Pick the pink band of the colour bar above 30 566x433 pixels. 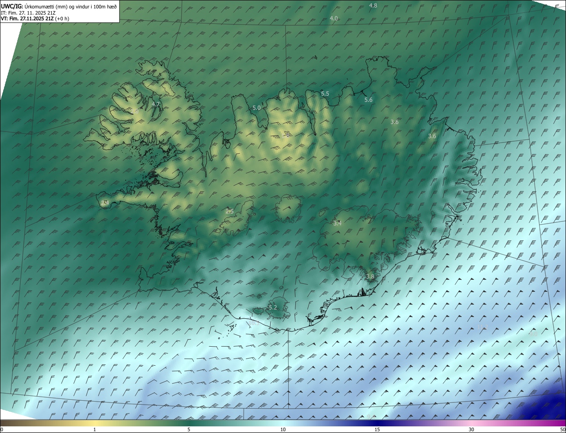tap(471, 423)
